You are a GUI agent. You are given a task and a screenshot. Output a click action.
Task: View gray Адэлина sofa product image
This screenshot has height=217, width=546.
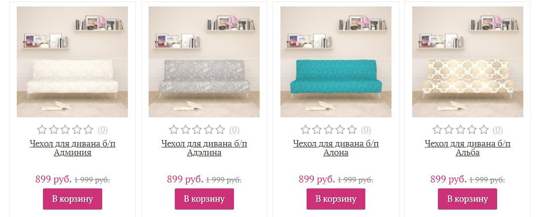204,62
